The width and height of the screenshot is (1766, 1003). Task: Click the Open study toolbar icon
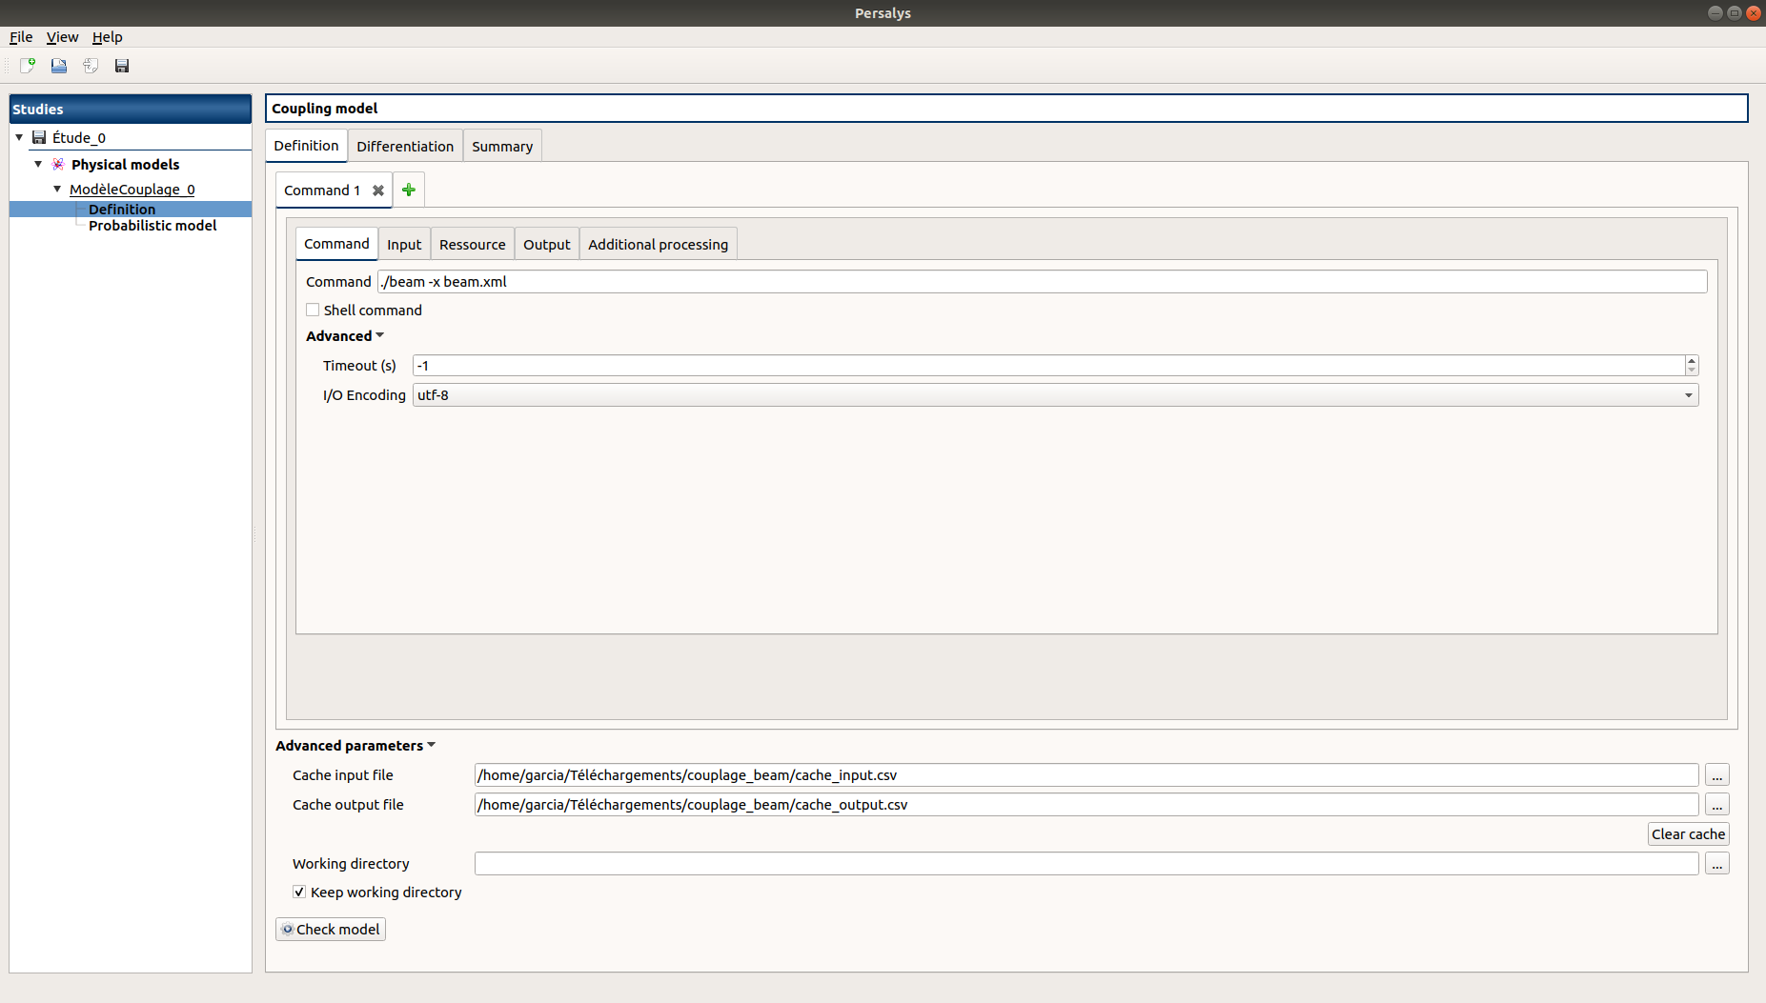[59, 66]
